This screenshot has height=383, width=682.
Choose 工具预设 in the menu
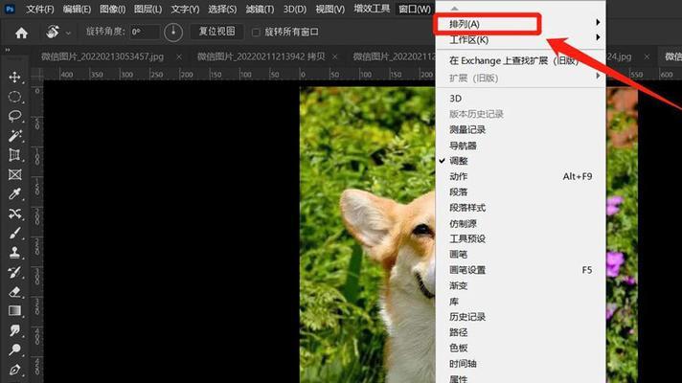521,239
